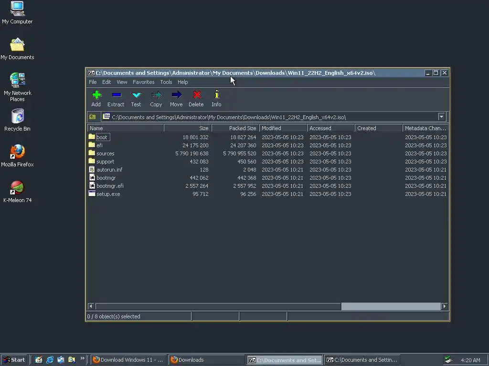Click the horizontal scrollbar left arrow

91,306
